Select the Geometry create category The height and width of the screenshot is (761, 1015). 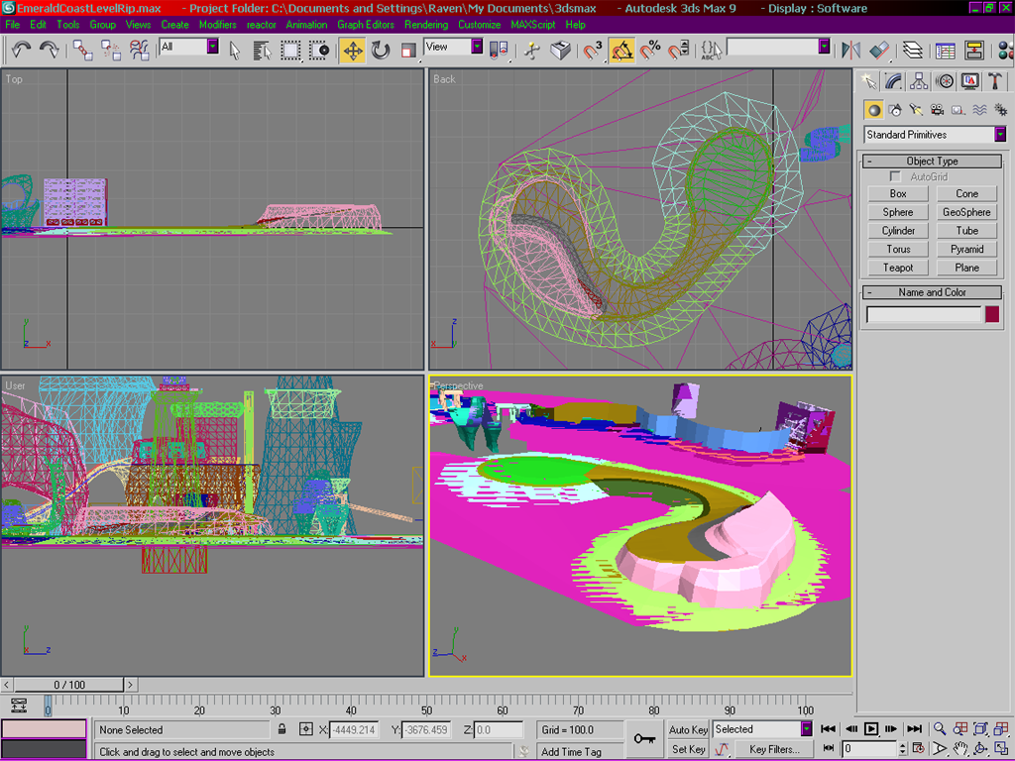874,110
